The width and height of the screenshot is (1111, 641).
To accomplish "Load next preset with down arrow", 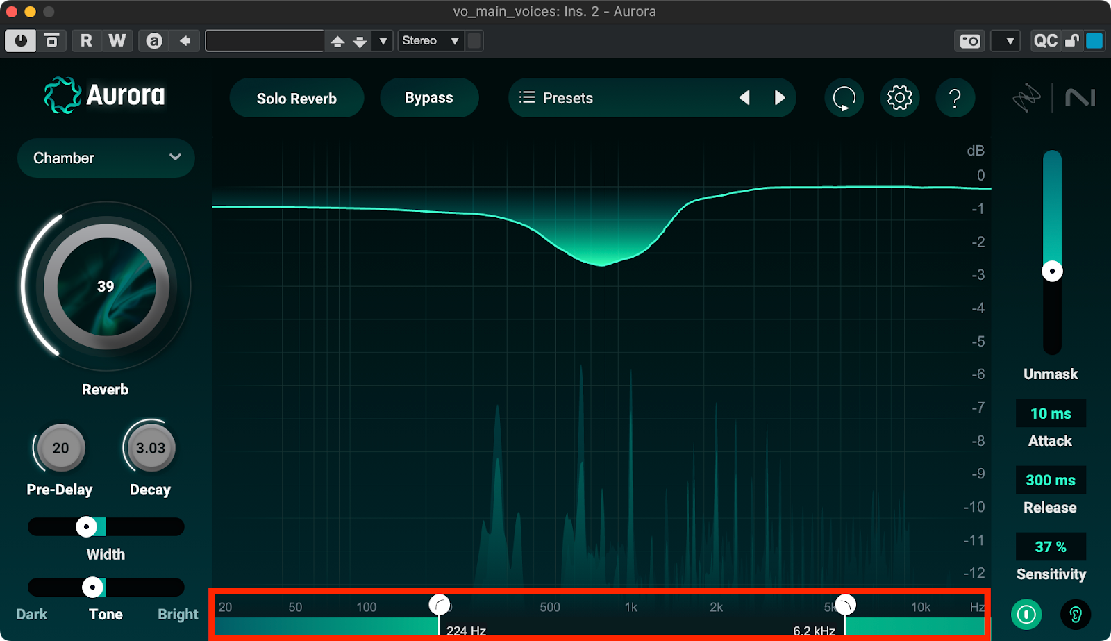I will 360,41.
